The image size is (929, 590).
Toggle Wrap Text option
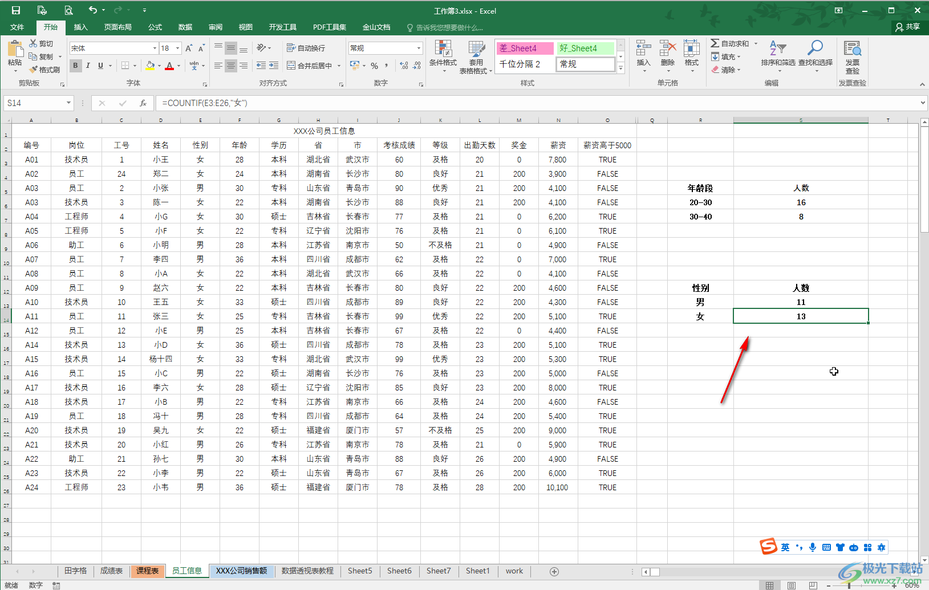[x=306, y=48]
